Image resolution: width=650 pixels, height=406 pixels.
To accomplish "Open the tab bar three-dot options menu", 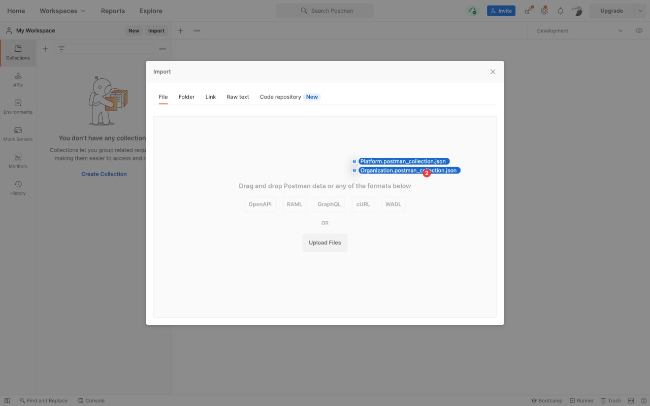I will 197,30.
